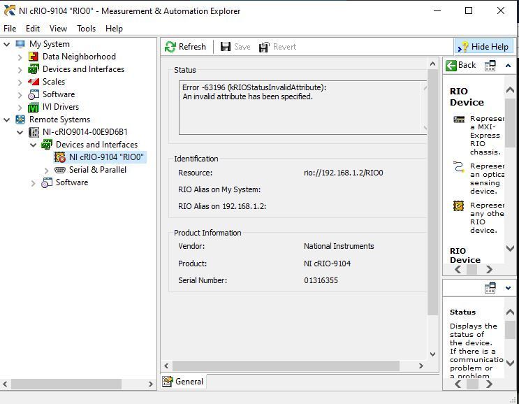The height and width of the screenshot is (404, 519).
Task: Click the Data Neighborhood icon
Action: [33, 57]
